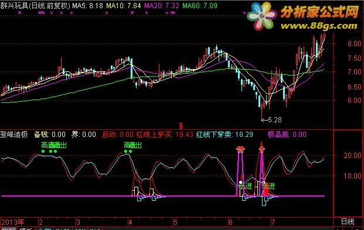Screen dimensions: 364x230
Task: Click the single red up-arrow above magenta spike
Action: [261, 149]
